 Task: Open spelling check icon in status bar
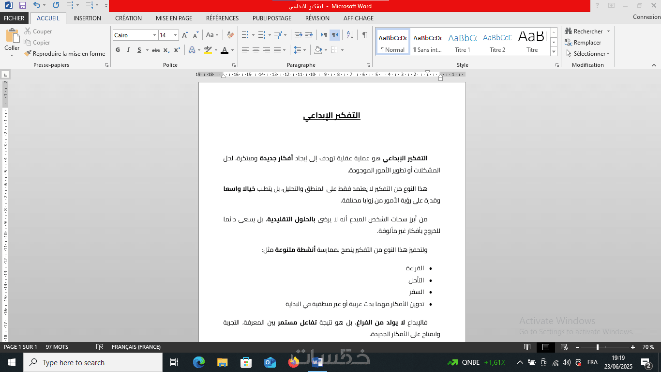[100, 347]
